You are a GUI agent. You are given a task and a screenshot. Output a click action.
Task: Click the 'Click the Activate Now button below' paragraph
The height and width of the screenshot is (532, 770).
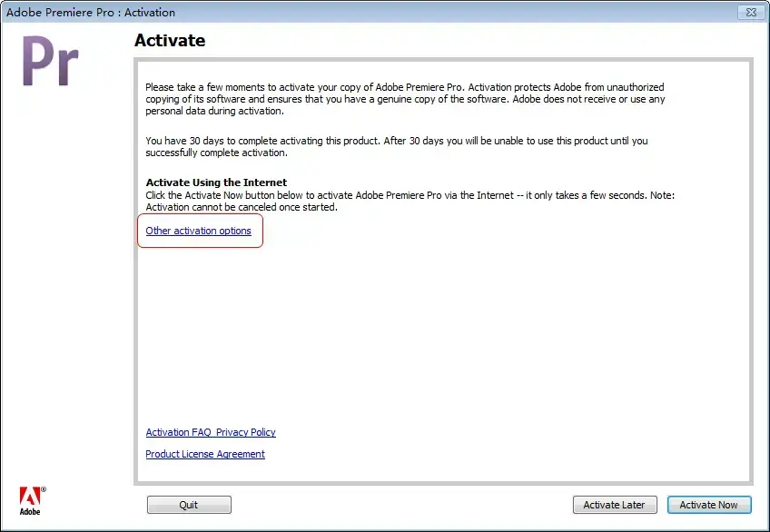410,202
